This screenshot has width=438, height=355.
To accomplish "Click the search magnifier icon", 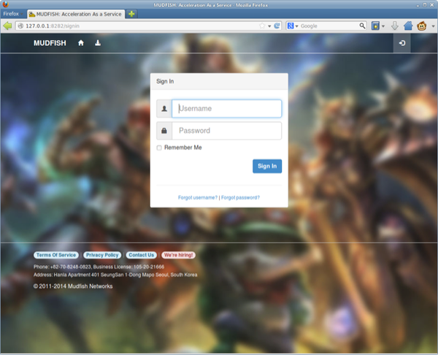I will (362, 26).
